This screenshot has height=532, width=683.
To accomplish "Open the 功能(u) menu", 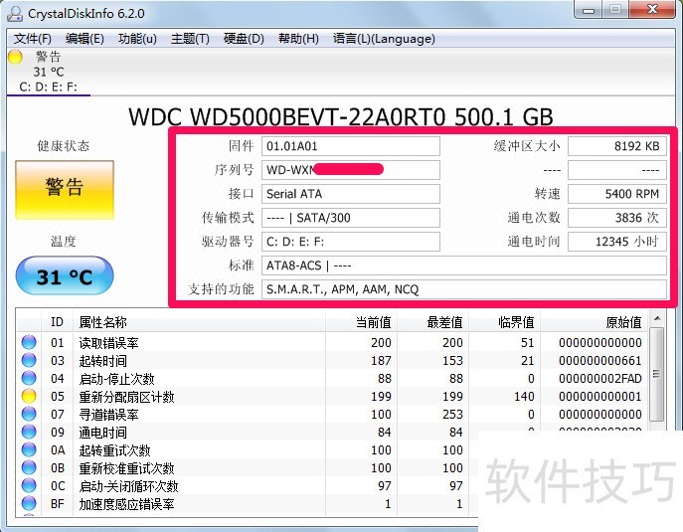I will tap(137, 39).
